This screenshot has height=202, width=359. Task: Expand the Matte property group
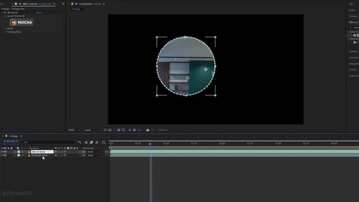(6, 29)
